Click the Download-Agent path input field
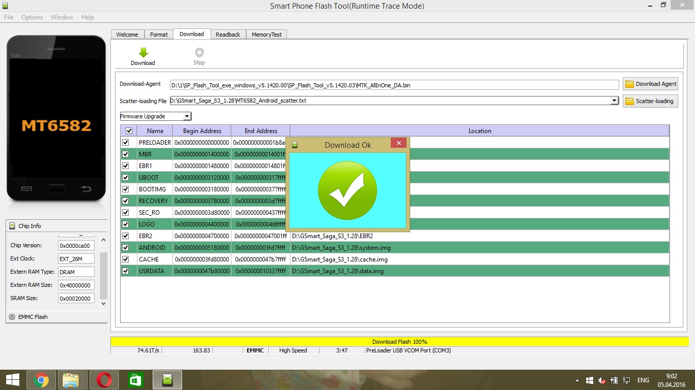 coord(394,85)
